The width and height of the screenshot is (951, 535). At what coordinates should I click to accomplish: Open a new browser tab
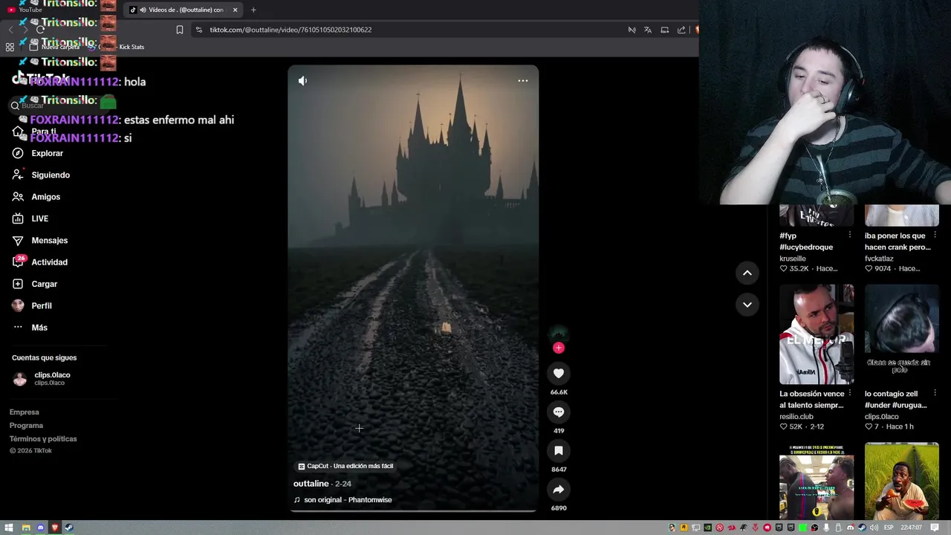pyautogui.click(x=253, y=10)
